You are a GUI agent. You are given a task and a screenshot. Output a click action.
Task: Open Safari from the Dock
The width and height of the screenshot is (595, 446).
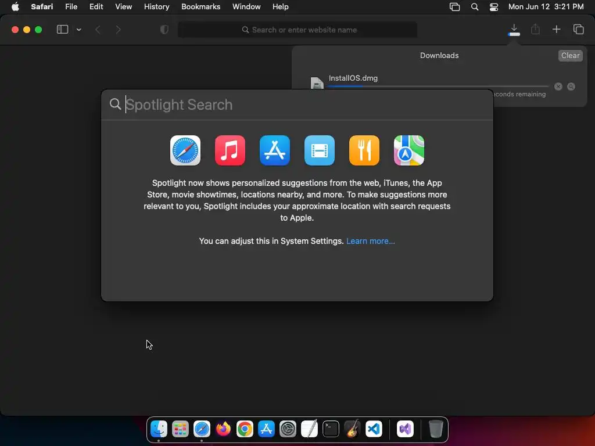[x=202, y=429]
